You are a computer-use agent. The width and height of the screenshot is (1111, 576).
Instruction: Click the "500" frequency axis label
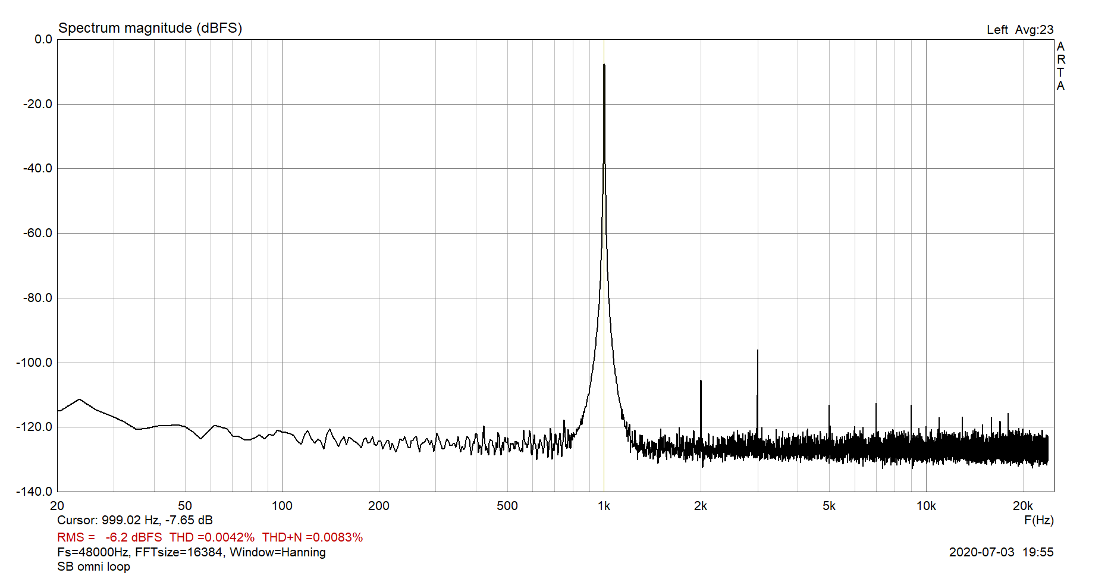507,506
